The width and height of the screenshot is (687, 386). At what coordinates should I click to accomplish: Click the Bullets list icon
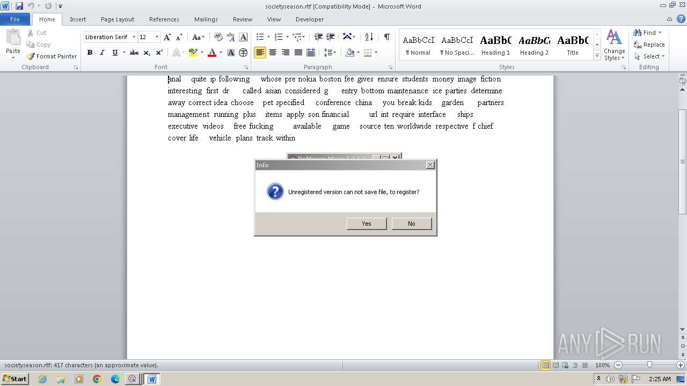[x=260, y=37]
